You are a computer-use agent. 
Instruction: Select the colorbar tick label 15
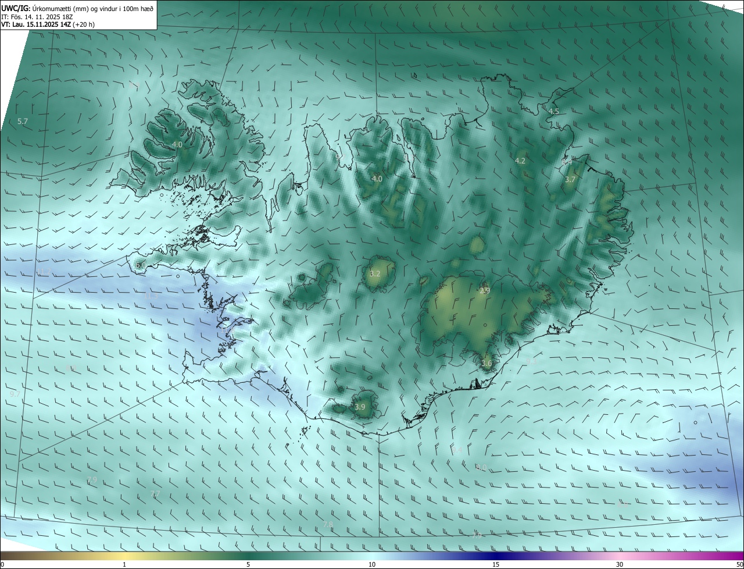pyautogui.click(x=496, y=564)
